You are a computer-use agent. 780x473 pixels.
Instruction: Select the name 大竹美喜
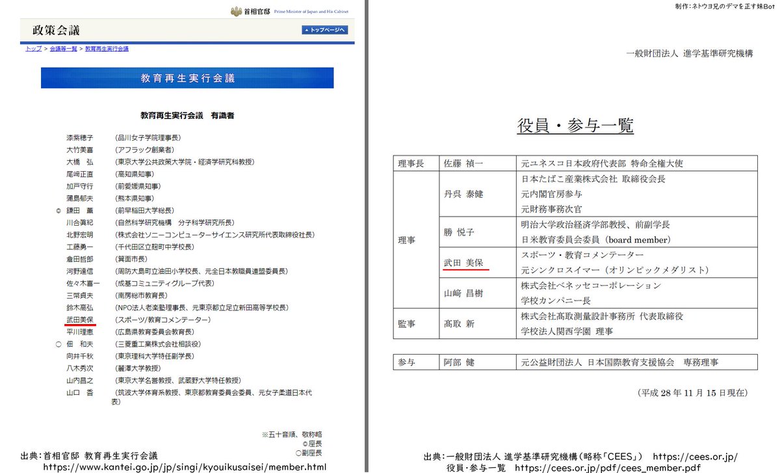(x=80, y=150)
